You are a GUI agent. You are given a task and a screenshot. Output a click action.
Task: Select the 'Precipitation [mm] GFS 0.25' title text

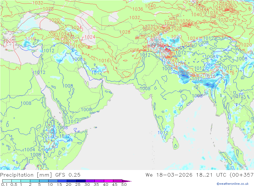pos(40,175)
